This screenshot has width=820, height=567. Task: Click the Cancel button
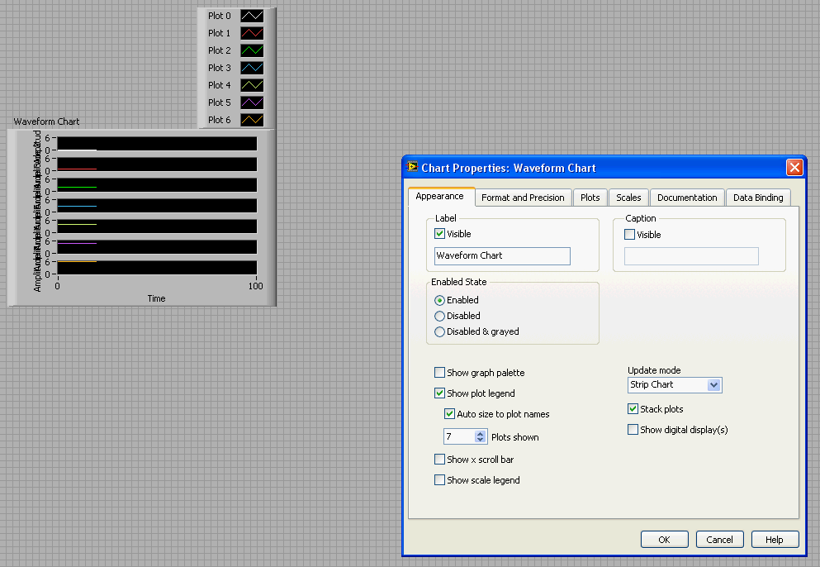(x=719, y=540)
